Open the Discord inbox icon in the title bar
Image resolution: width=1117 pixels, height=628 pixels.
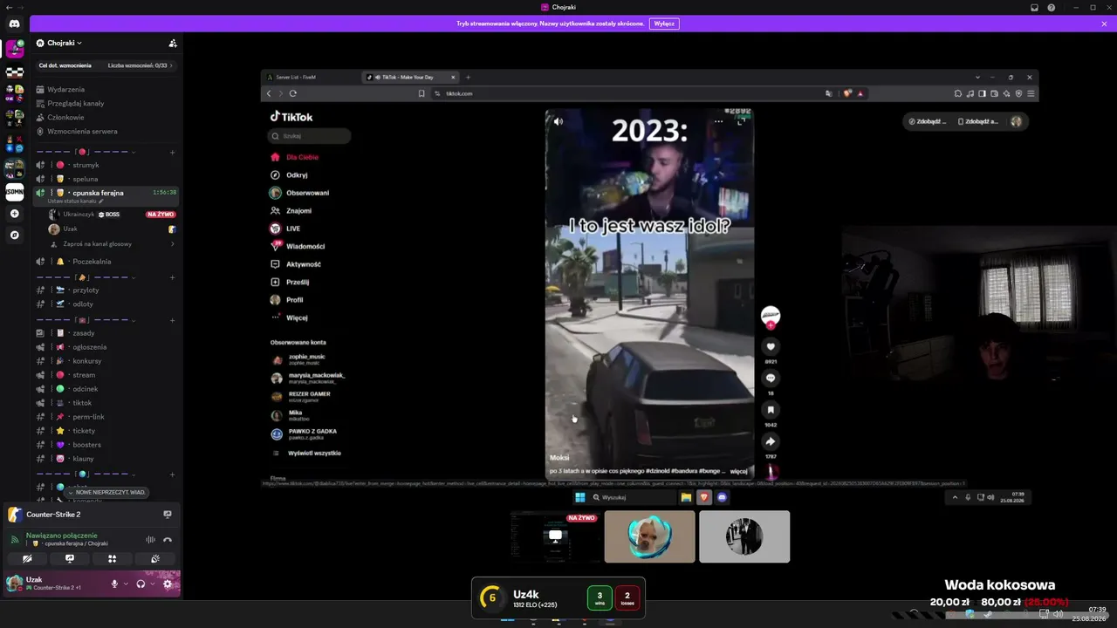tap(1034, 8)
